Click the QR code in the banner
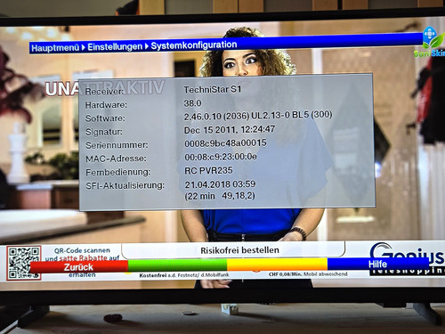The image size is (445, 334). pos(23,263)
